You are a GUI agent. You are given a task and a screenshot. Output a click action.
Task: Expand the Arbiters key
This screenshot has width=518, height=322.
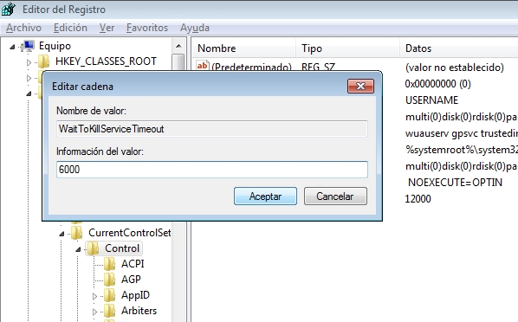[x=94, y=312]
